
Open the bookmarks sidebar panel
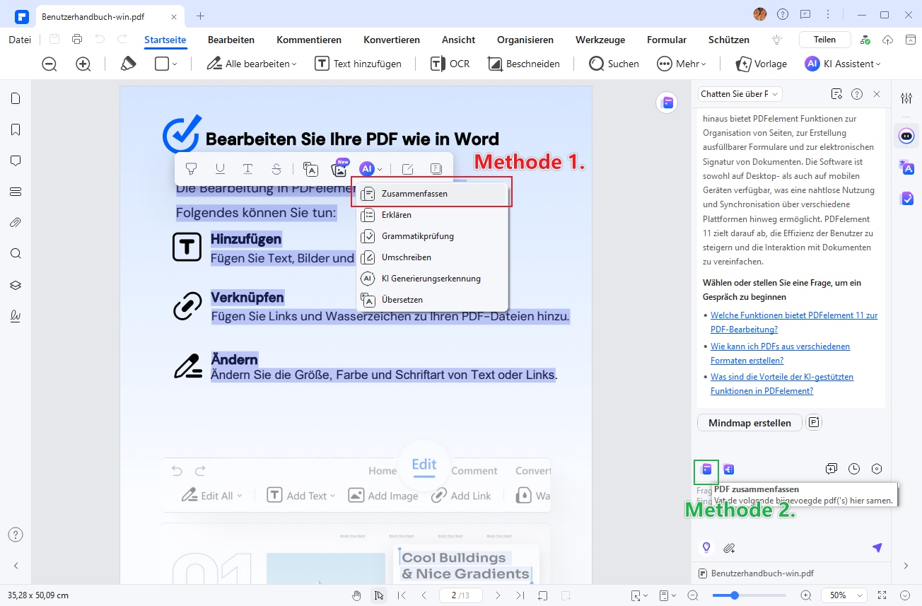pyautogui.click(x=16, y=129)
